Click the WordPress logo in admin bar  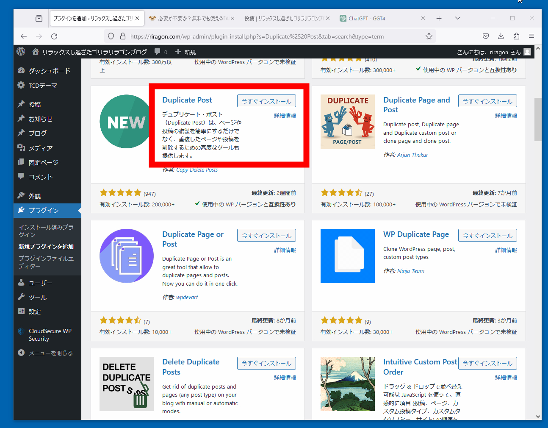tap(21, 52)
